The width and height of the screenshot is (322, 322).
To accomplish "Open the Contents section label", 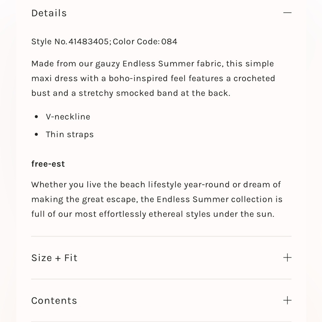I will pyautogui.click(x=54, y=301).
